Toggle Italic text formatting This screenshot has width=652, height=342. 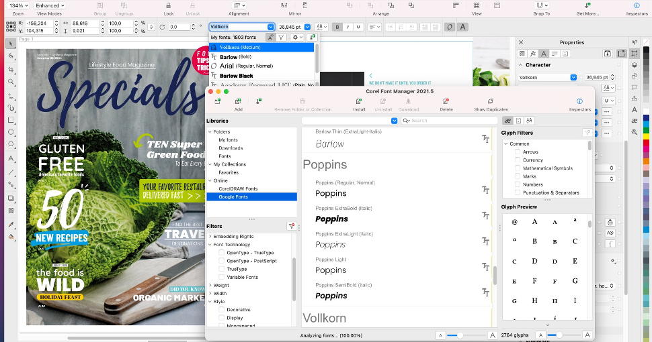point(348,27)
